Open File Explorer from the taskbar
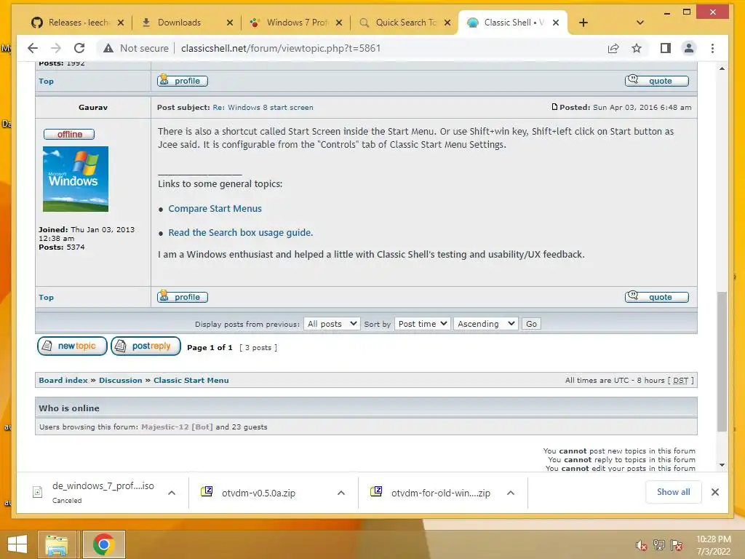 (57, 544)
